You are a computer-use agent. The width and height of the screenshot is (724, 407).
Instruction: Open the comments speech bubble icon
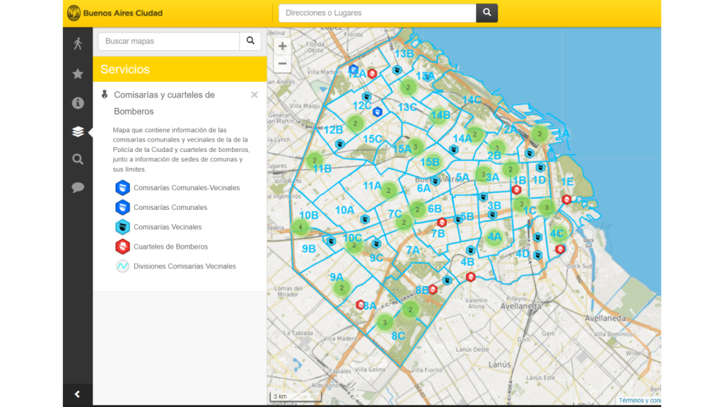click(x=78, y=187)
